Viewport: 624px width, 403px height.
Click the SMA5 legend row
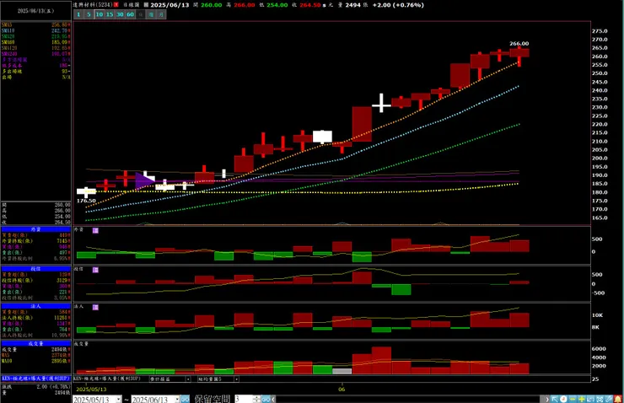[35, 24]
